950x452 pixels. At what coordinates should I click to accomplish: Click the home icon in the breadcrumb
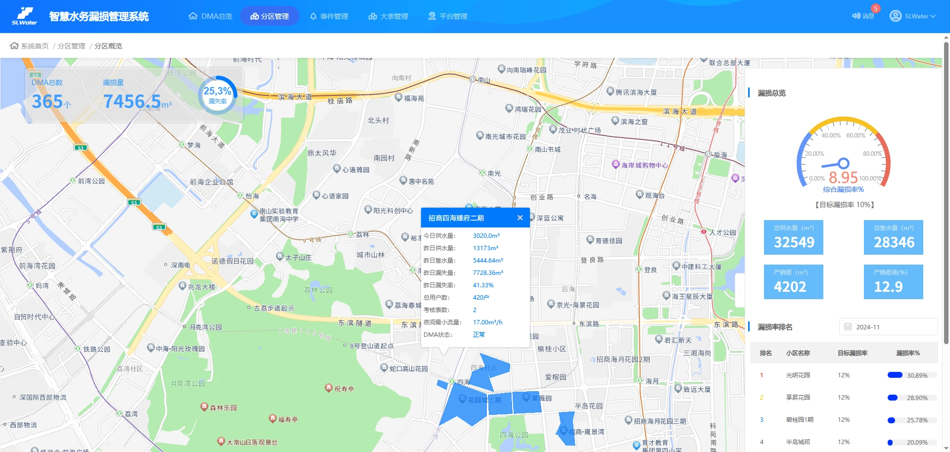point(14,46)
